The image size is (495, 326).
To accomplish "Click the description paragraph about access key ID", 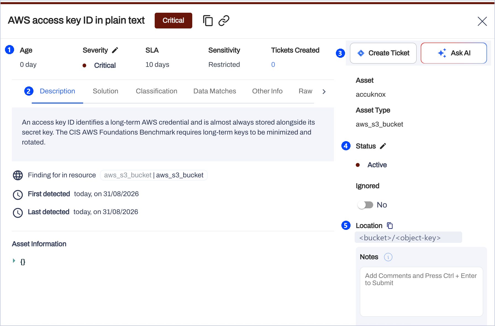I will coord(168,132).
